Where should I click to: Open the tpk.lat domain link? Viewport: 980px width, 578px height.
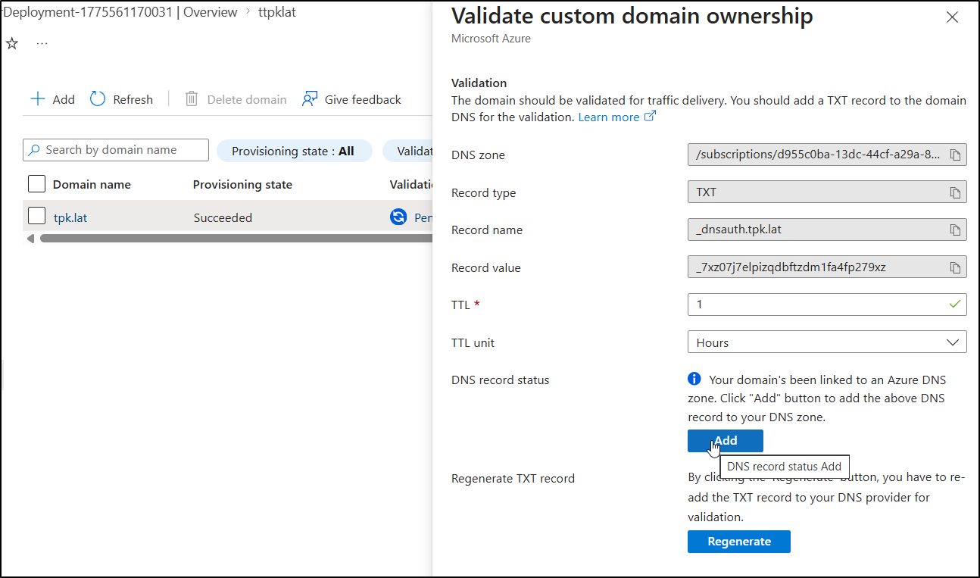[69, 218]
